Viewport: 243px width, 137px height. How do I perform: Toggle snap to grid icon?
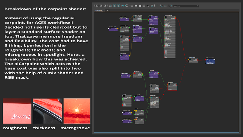(x=161, y=6)
